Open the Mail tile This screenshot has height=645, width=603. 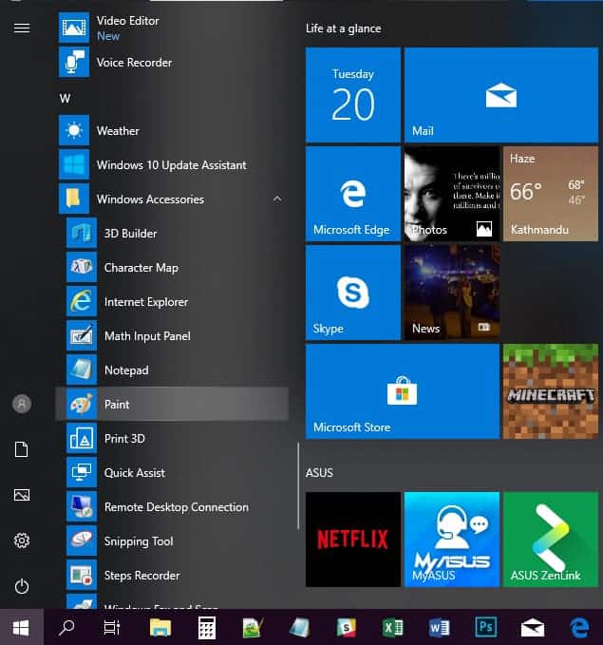(501, 95)
